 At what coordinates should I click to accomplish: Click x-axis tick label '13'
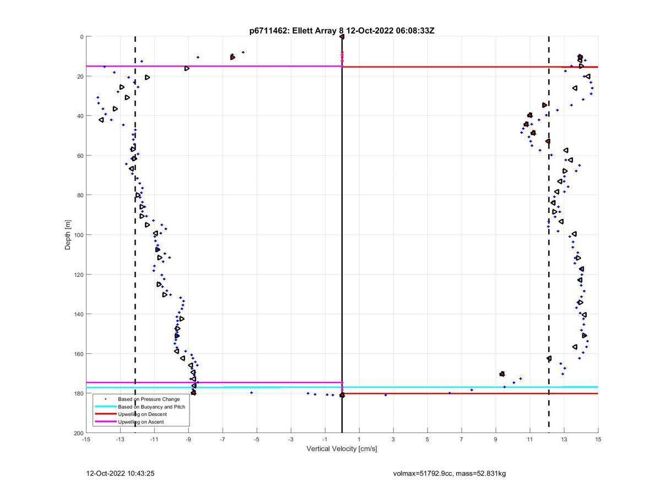(564, 439)
